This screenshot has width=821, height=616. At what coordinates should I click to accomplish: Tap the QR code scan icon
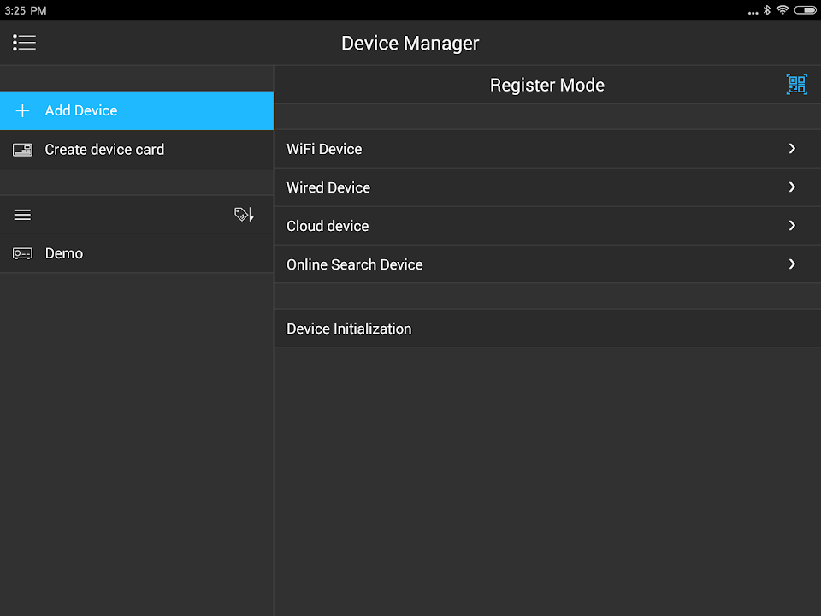[796, 84]
